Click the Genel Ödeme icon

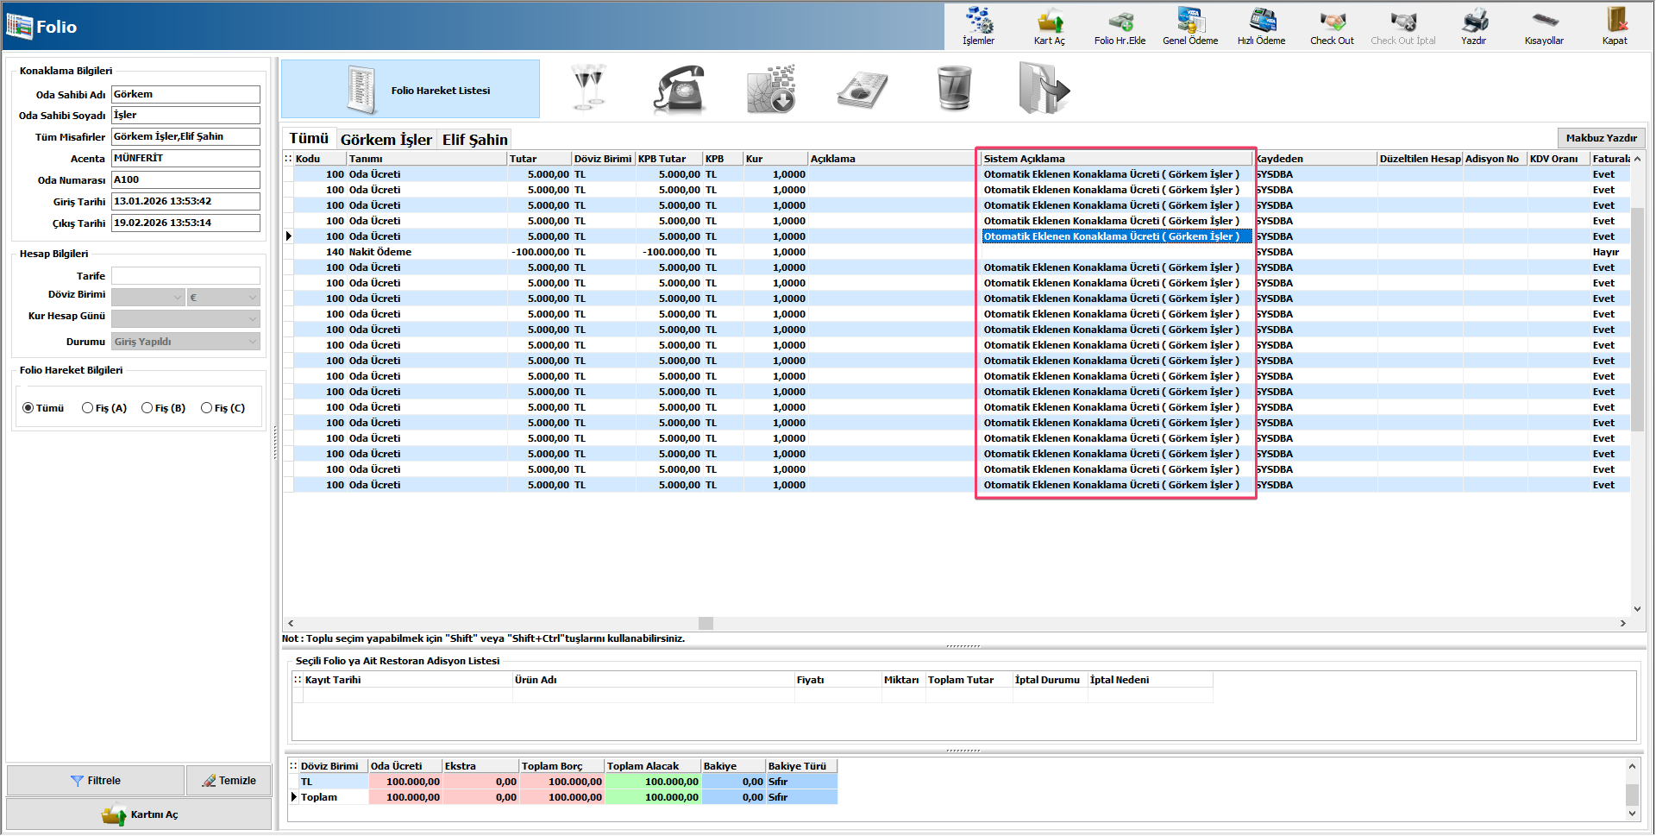tap(1190, 26)
